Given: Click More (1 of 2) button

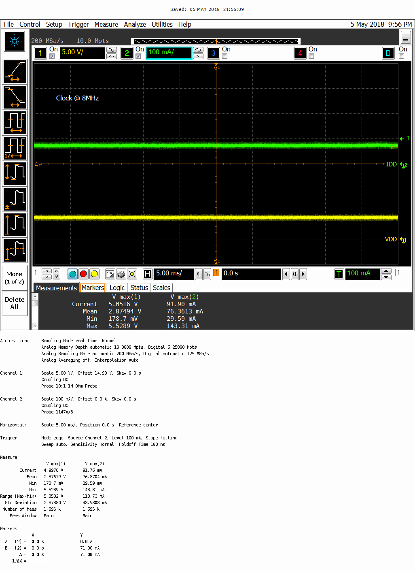Looking at the screenshot, I should pyautogui.click(x=15, y=278).
